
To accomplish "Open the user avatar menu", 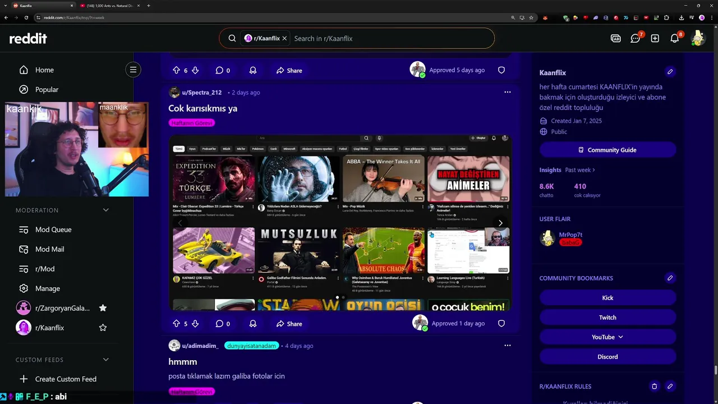I will (x=698, y=39).
